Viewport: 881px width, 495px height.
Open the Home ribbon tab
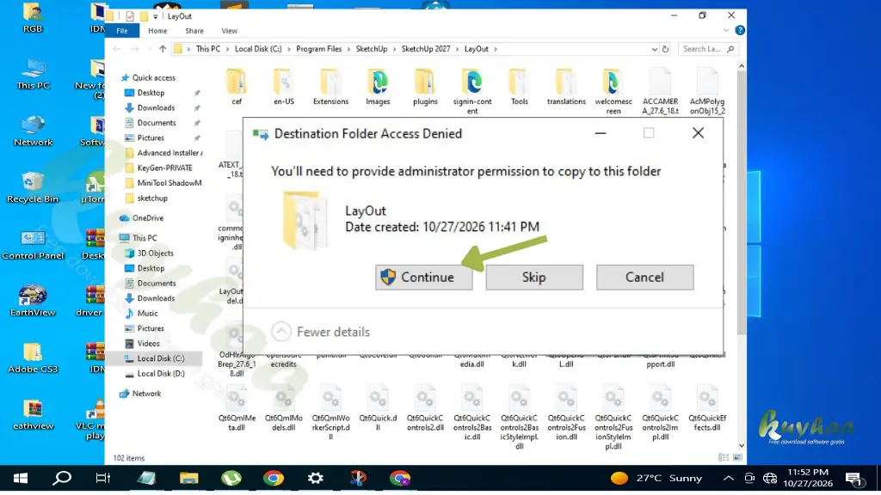tap(157, 31)
